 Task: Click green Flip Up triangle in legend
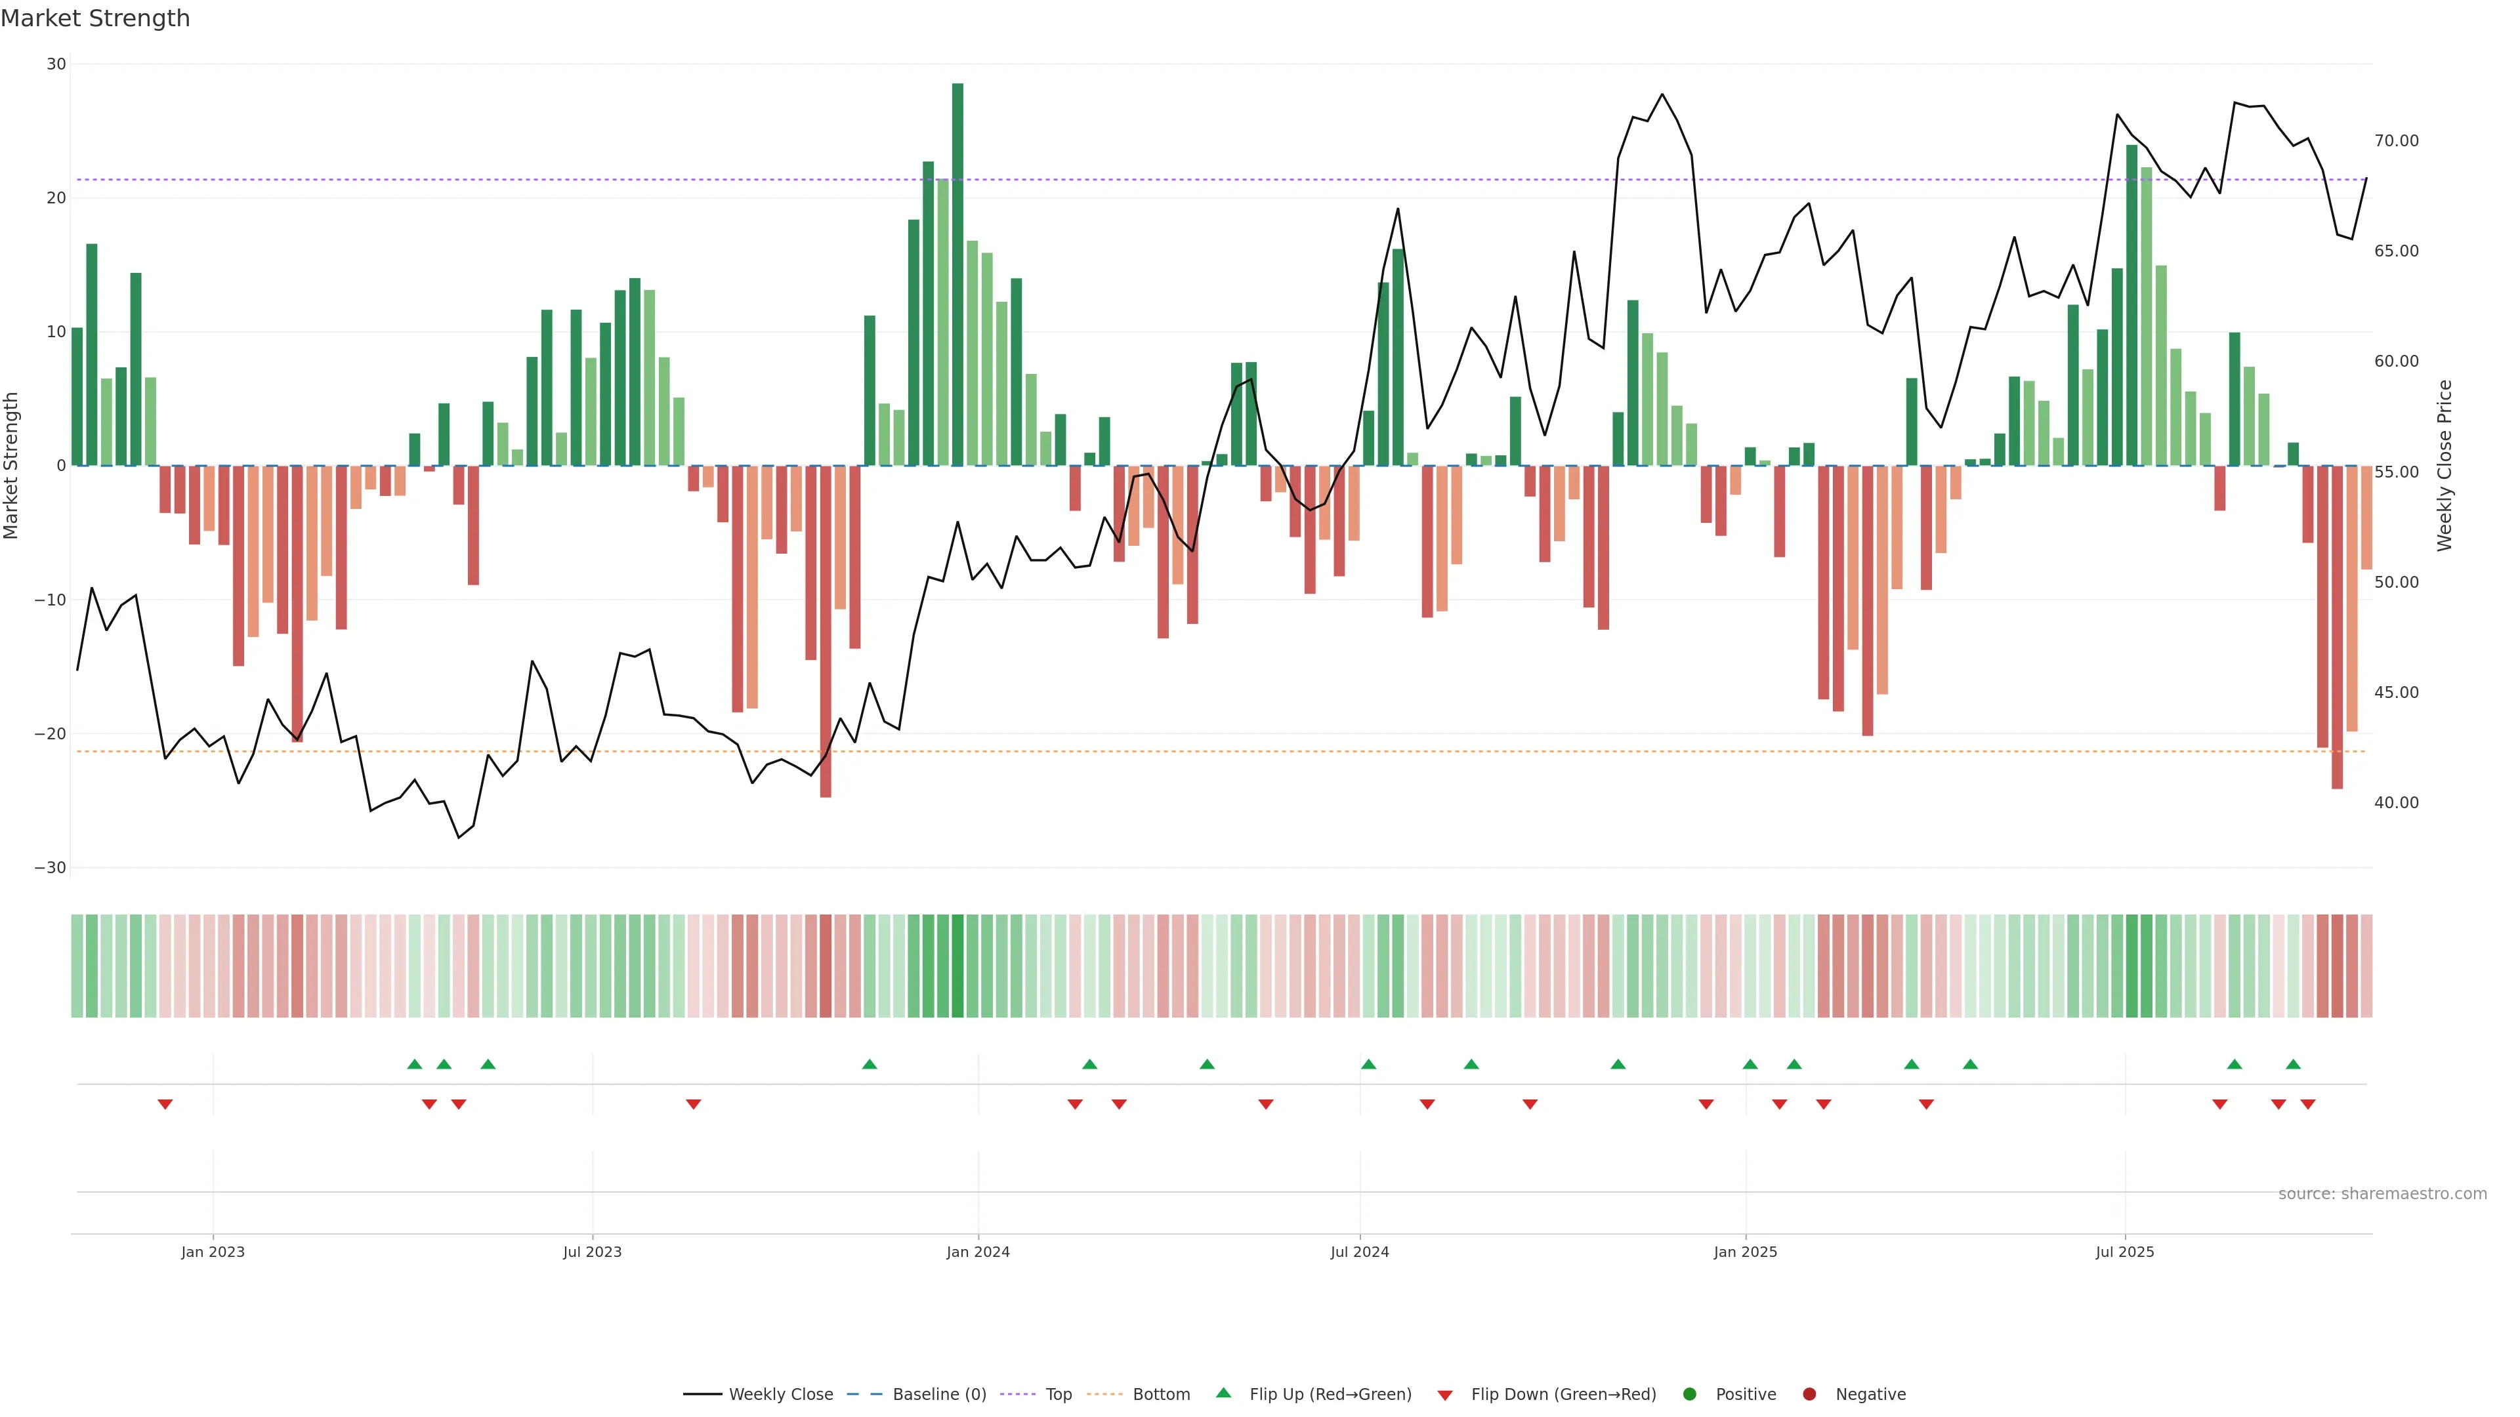(1223, 1393)
